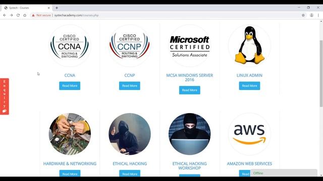The image size is (323, 181).
Task: Click the Ethical Hacking Workshop masked image
Action: coord(190,134)
